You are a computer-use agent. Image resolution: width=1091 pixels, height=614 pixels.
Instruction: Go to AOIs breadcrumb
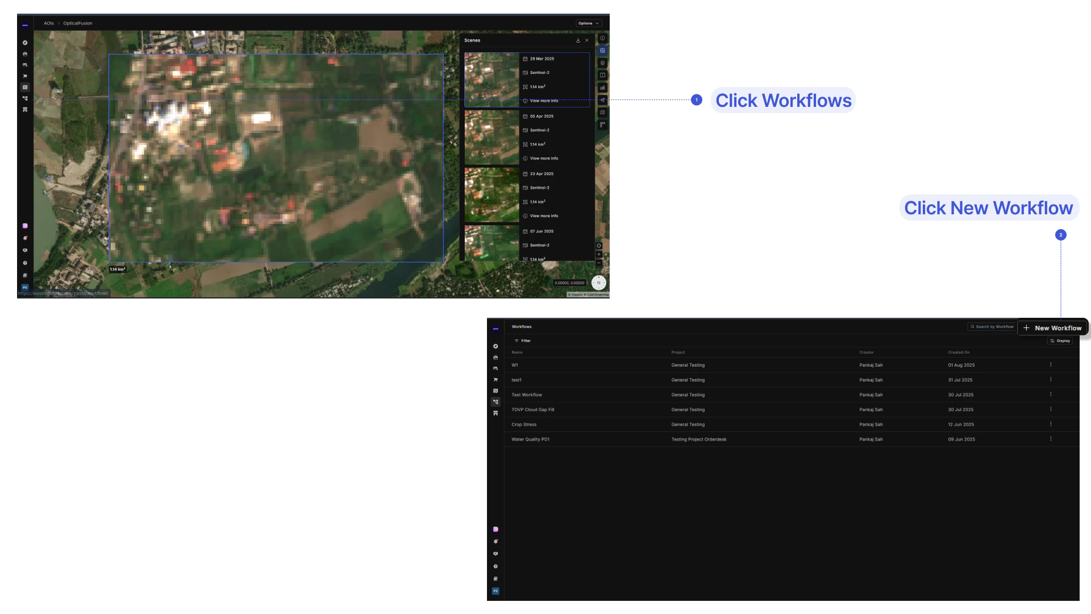[49, 23]
